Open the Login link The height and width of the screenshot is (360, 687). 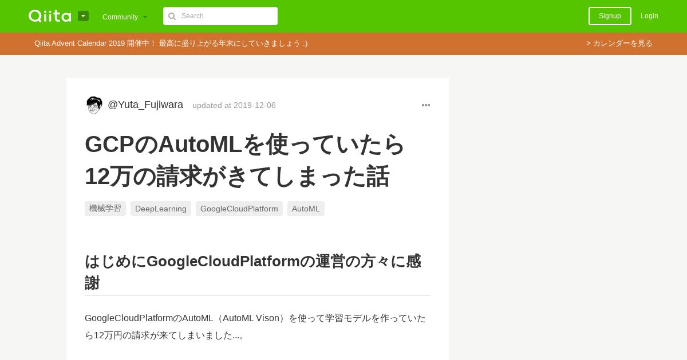pos(649,16)
